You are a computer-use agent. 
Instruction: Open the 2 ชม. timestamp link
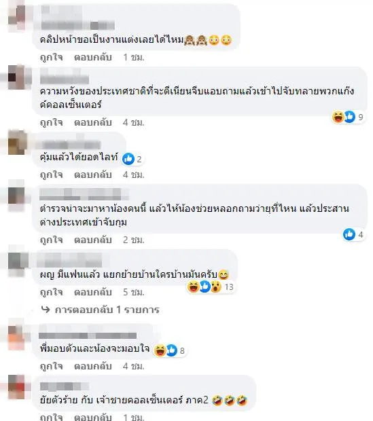pyautogui.click(x=134, y=240)
